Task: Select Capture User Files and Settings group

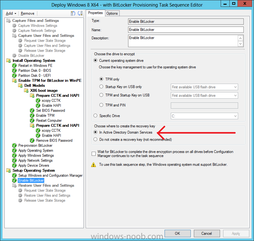Action: [46, 36]
